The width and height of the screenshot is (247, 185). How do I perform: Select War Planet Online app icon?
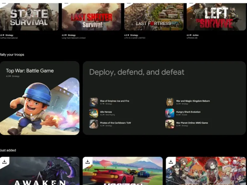click(170, 124)
